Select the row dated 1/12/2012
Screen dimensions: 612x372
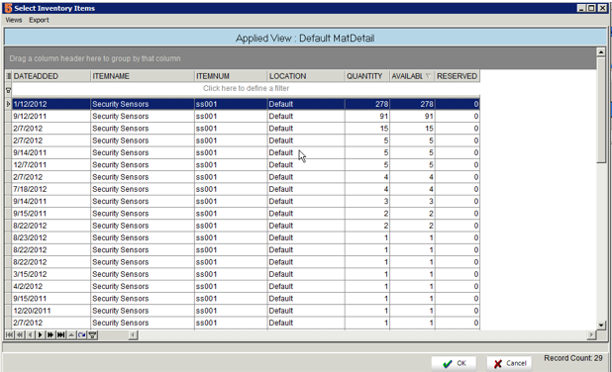(246, 104)
